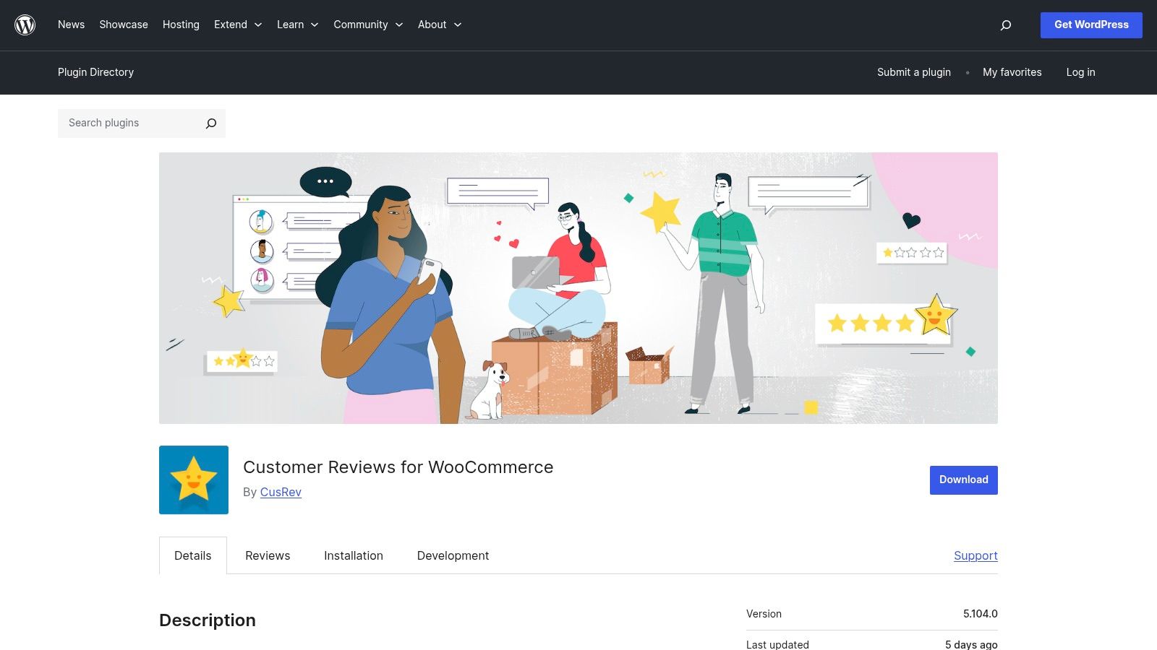Click Submit a plugin link
The image size is (1157, 650).
coord(914,72)
